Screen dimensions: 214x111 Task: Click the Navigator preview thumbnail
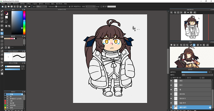pos(192,27)
